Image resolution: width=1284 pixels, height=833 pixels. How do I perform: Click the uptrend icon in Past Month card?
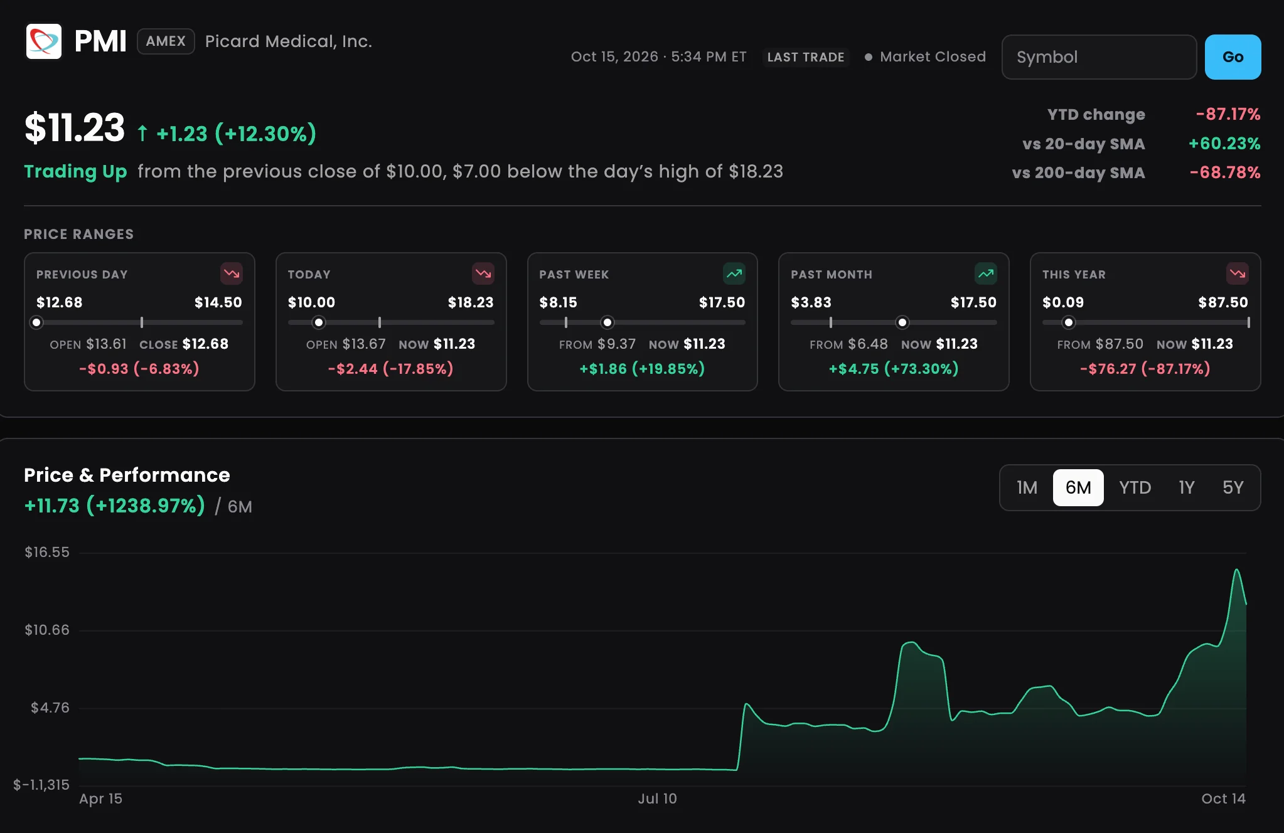pos(986,273)
